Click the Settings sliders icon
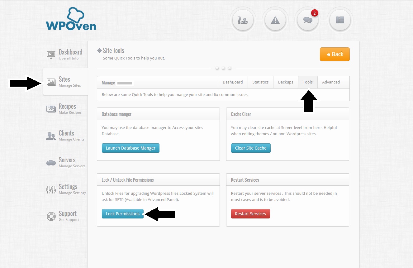The image size is (413, 268). point(51,189)
